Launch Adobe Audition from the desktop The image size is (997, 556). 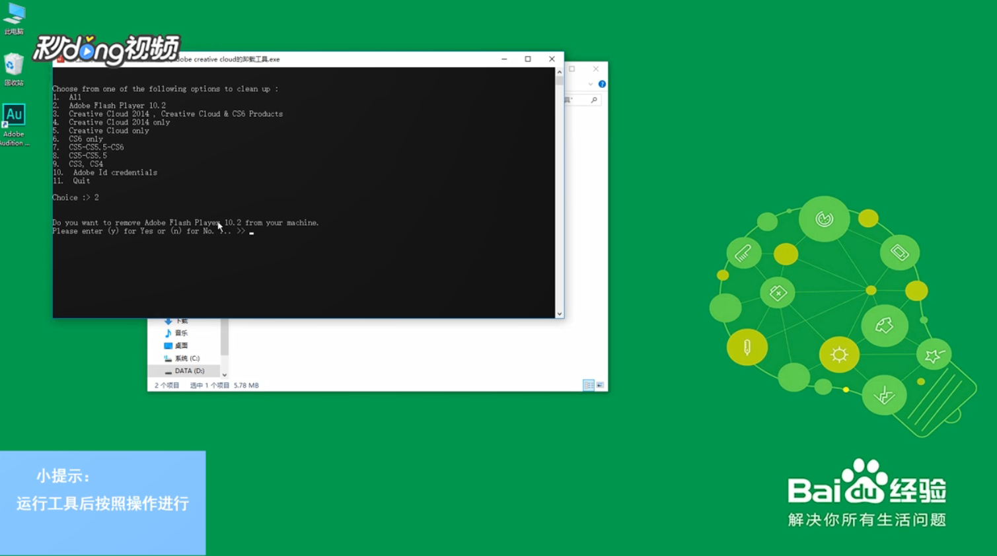pyautogui.click(x=14, y=125)
